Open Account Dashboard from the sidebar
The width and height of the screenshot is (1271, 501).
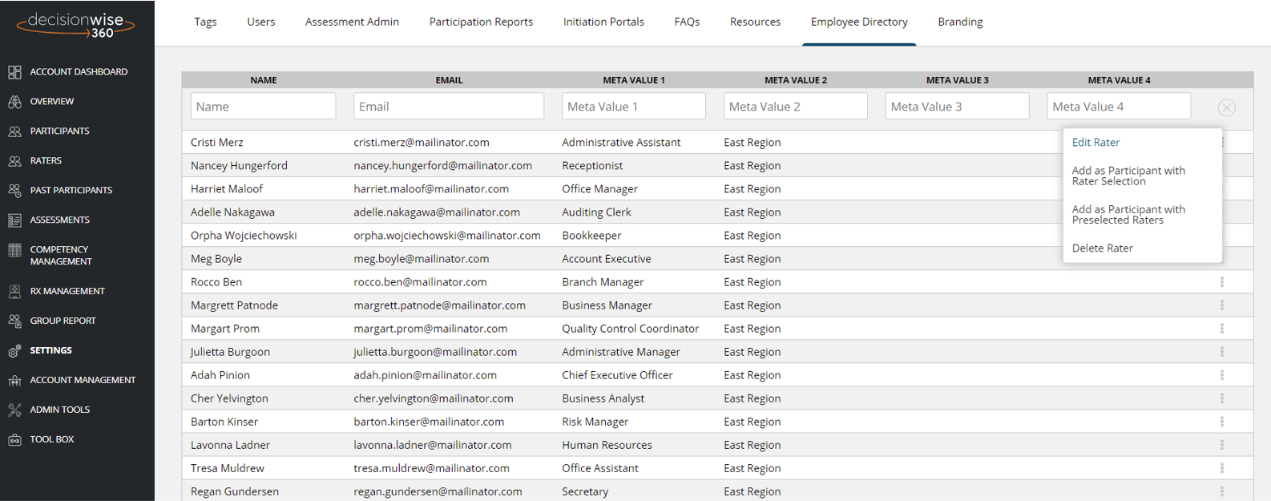click(x=79, y=72)
